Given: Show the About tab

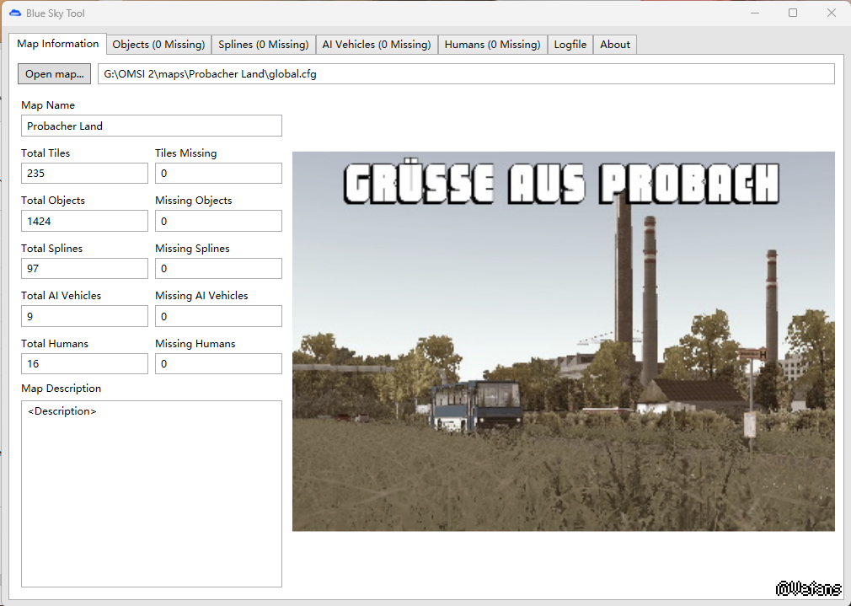Looking at the screenshot, I should [x=614, y=45].
